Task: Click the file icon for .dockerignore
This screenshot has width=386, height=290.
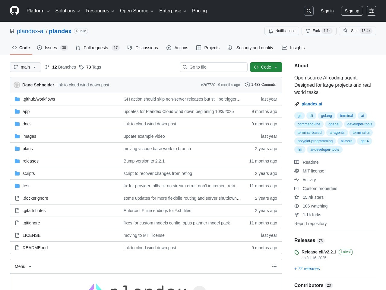Action: (x=17, y=198)
